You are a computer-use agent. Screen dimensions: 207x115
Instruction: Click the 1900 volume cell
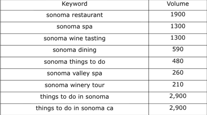pyautogui.click(x=178, y=14)
